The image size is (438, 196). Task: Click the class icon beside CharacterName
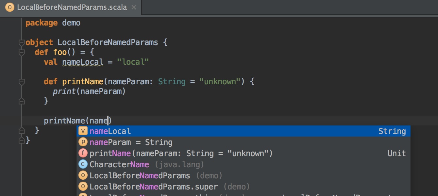click(83, 165)
